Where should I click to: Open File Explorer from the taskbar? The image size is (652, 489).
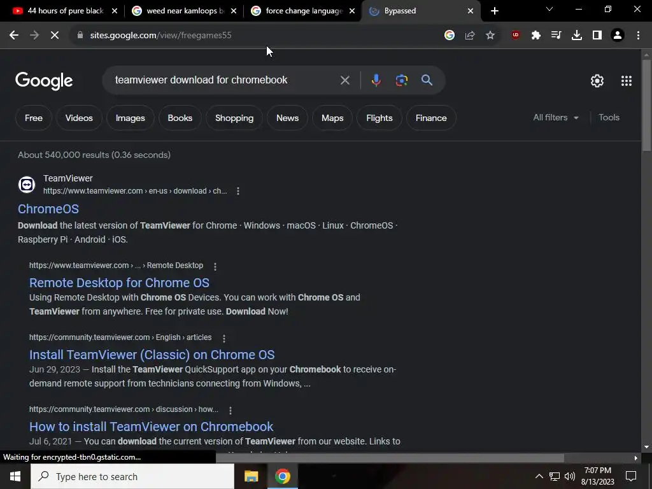tap(251, 476)
